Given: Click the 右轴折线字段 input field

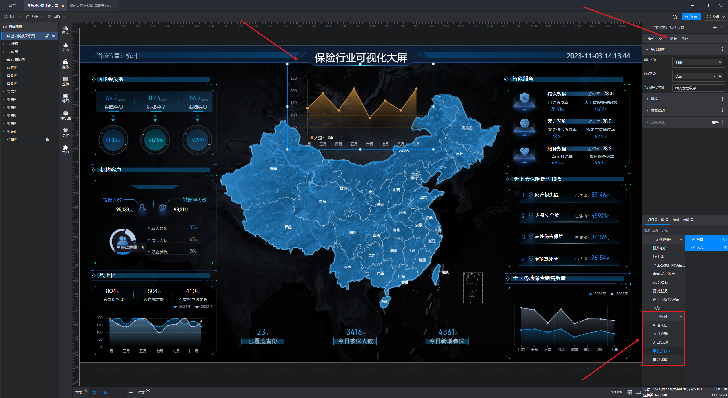Looking at the screenshot, I should coord(698,88).
